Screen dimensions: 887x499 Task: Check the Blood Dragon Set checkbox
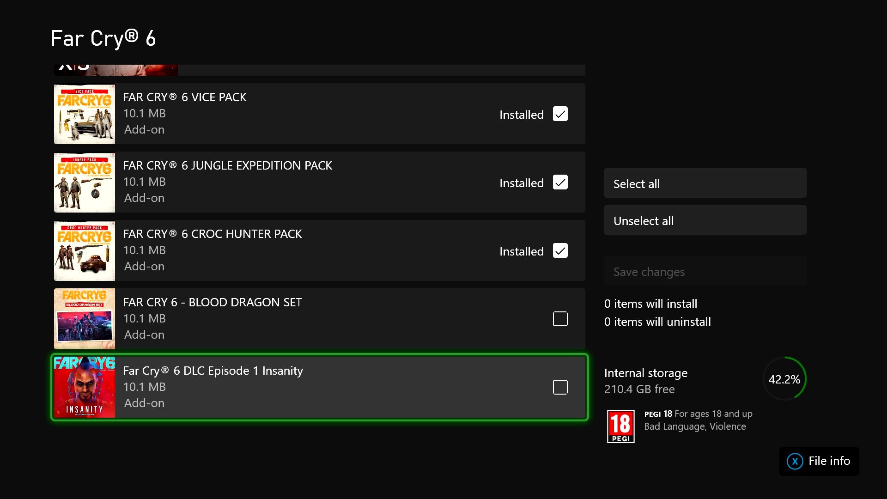pyautogui.click(x=560, y=319)
